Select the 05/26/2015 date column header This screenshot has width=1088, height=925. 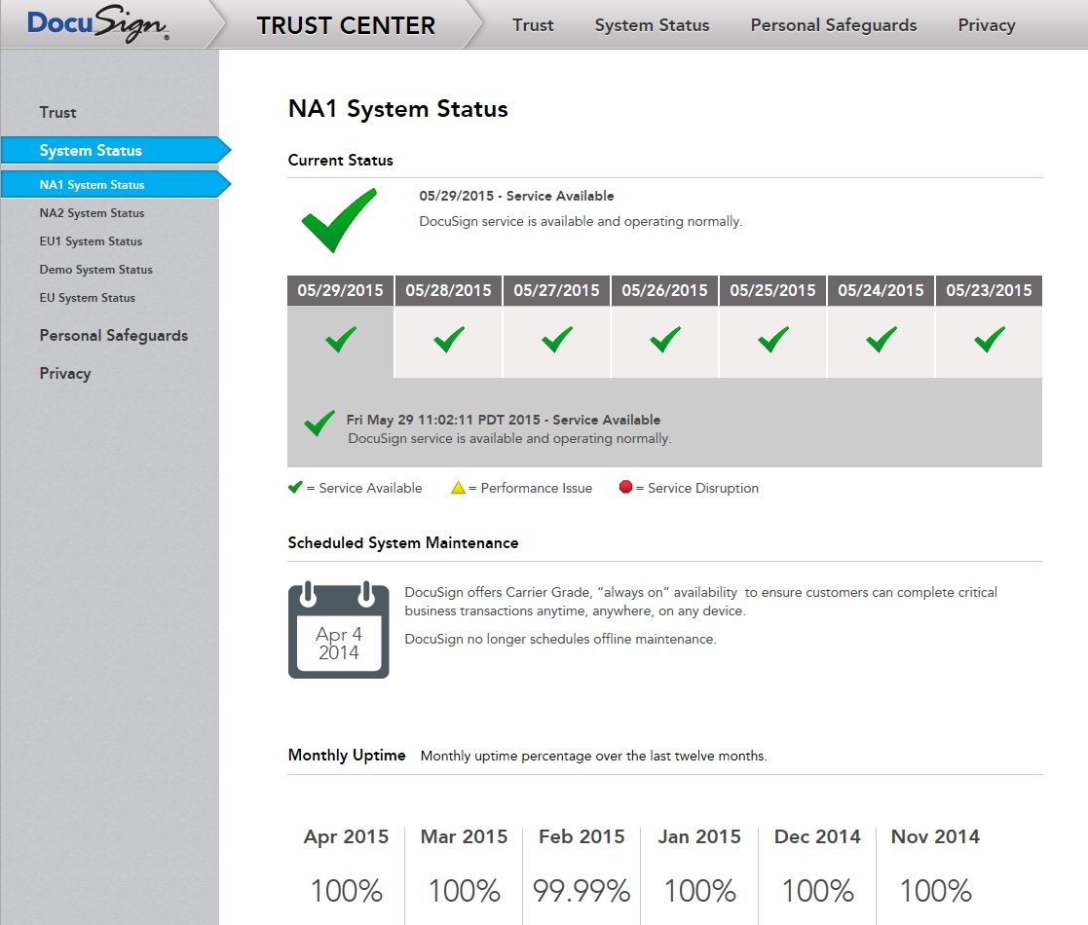tap(665, 290)
